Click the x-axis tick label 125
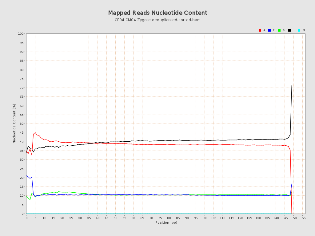This screenshot has width=315, height=236. click(249, 218)
